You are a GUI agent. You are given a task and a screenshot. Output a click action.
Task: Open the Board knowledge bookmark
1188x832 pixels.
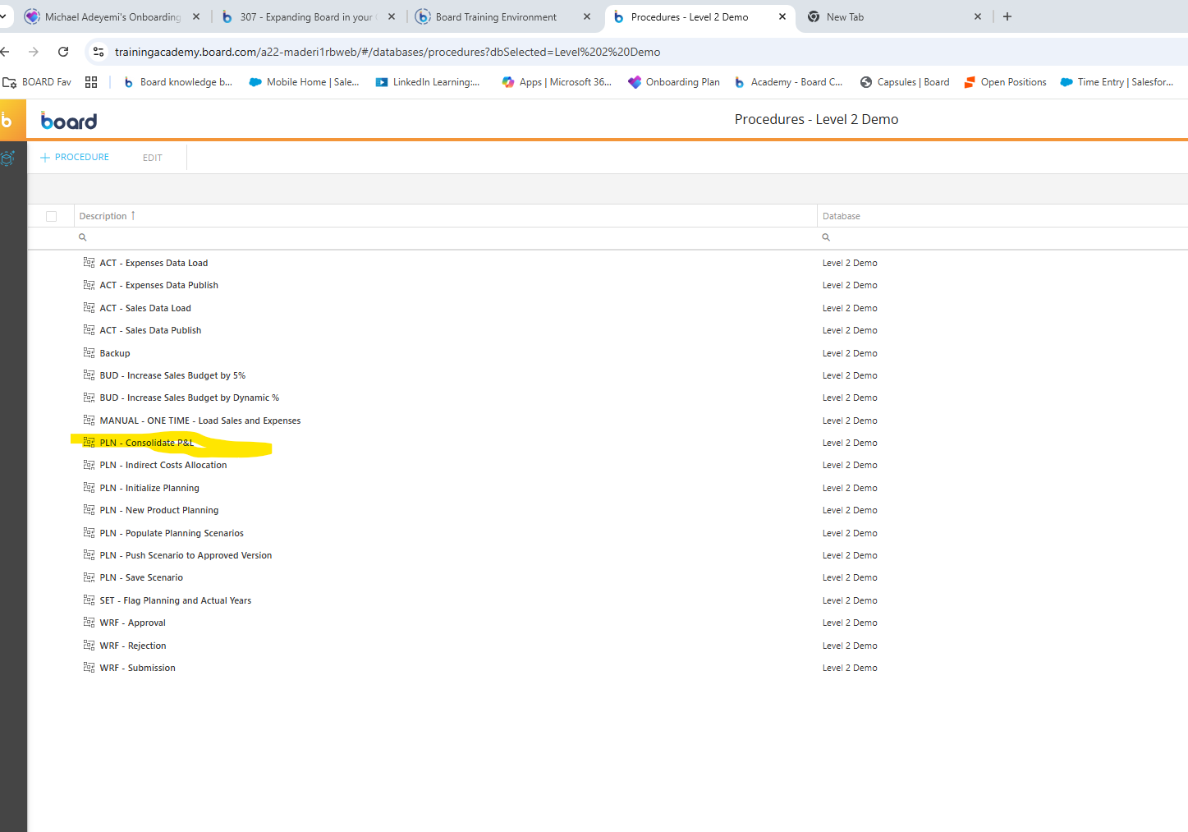[178, 82]
